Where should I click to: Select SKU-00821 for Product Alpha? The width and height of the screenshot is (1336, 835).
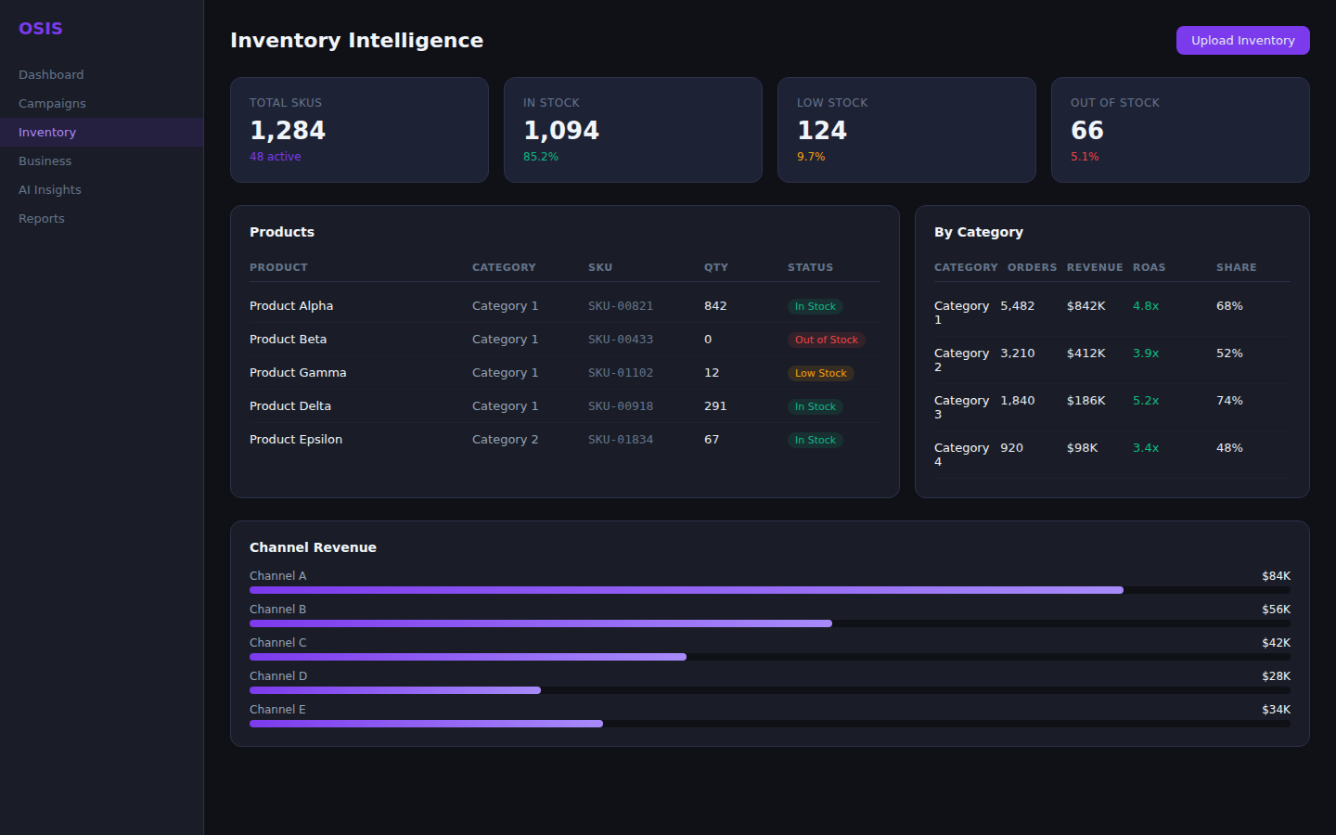621,305
